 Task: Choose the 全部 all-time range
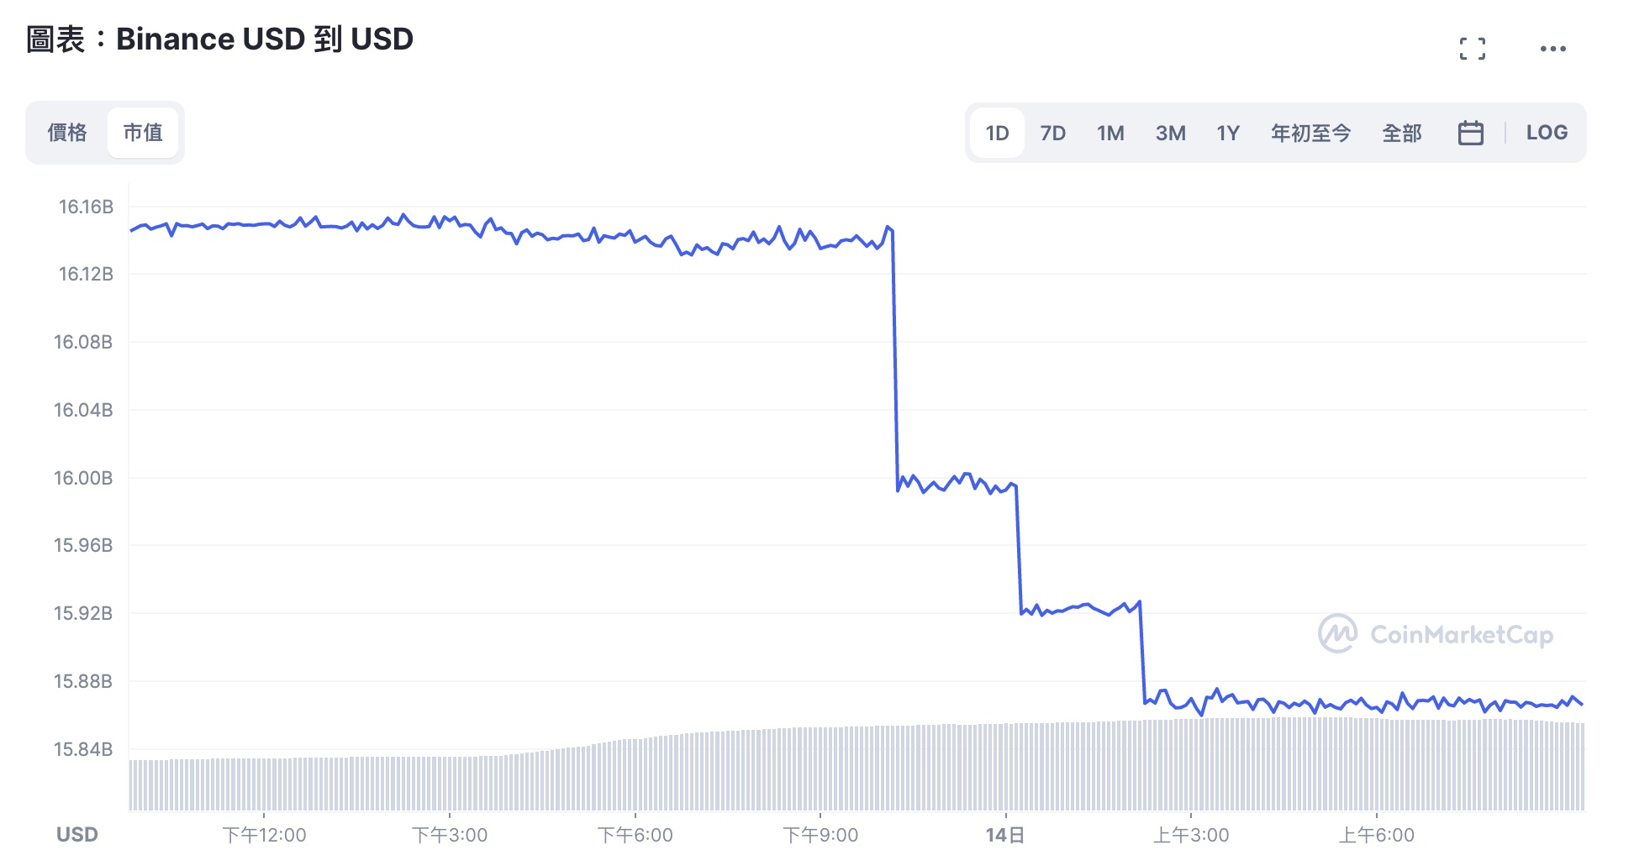[1402, 133]
